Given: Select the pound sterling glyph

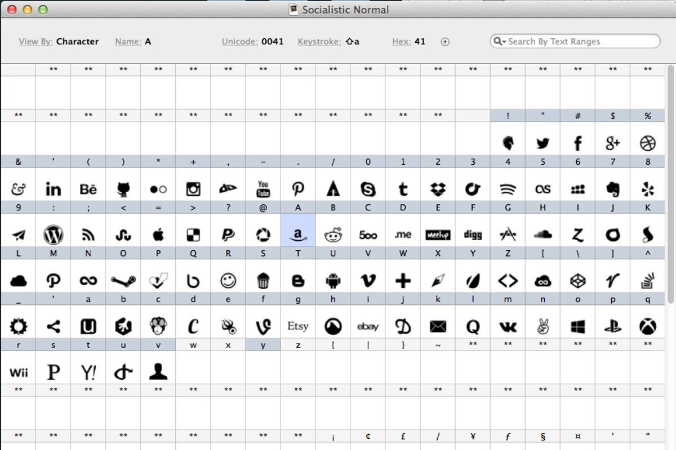Looking at the screenshot, I should coord(403,436).
